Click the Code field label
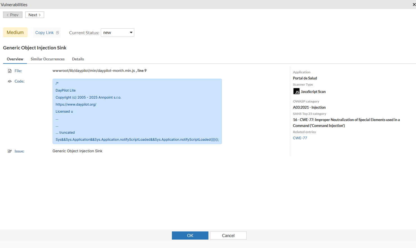 coord(19,81)
